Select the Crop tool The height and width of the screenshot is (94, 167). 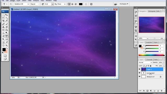coord(3,21)
